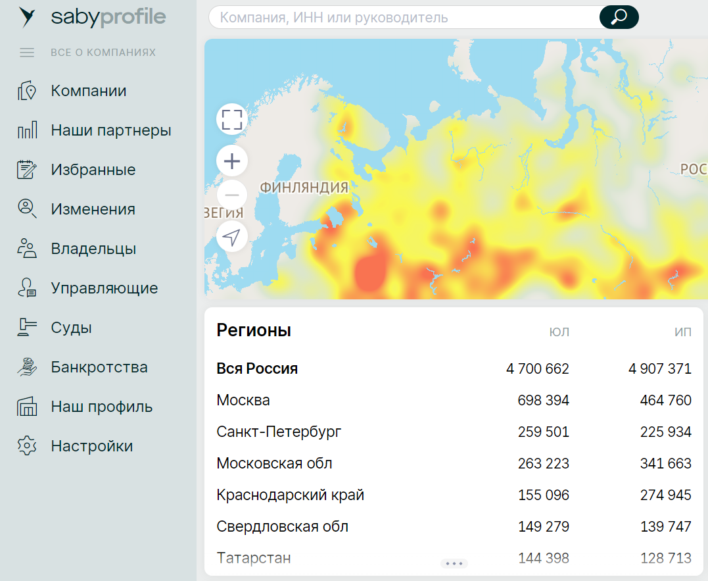Open Управляющие via its person icon
The width and height of the screenshot is (708, 581).
click(26, 288)
